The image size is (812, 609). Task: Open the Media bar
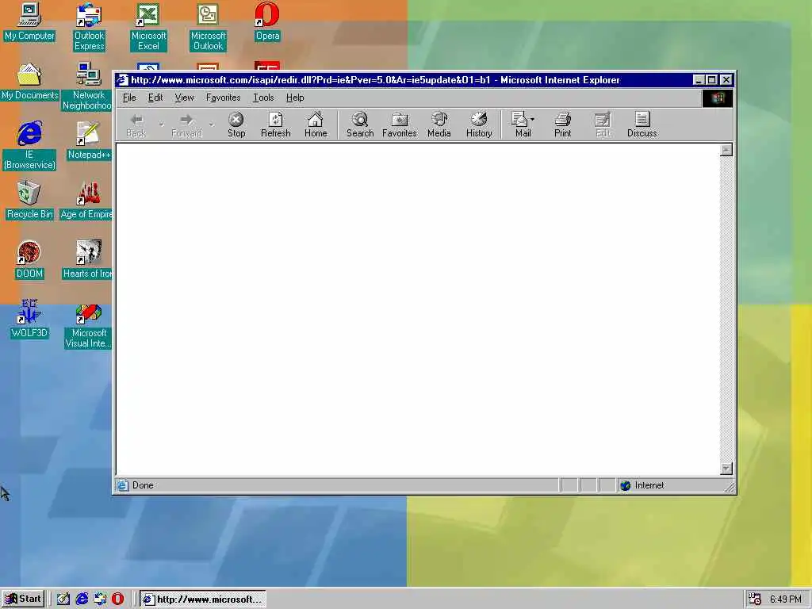point(439,124)
